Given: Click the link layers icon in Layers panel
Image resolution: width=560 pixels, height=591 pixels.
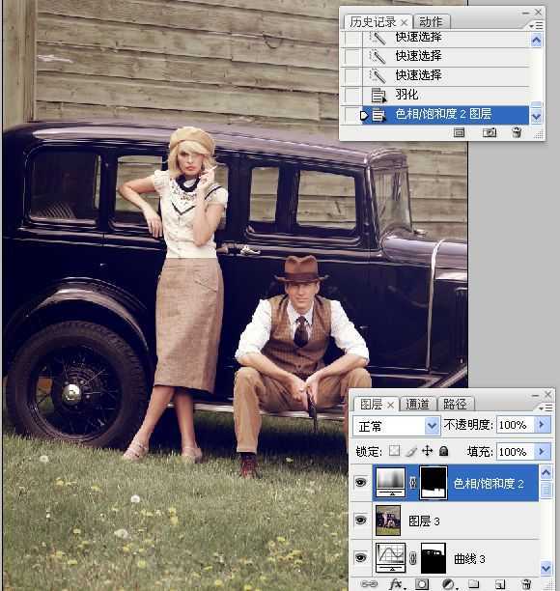Looking at the screenshot, I should 368,584.
